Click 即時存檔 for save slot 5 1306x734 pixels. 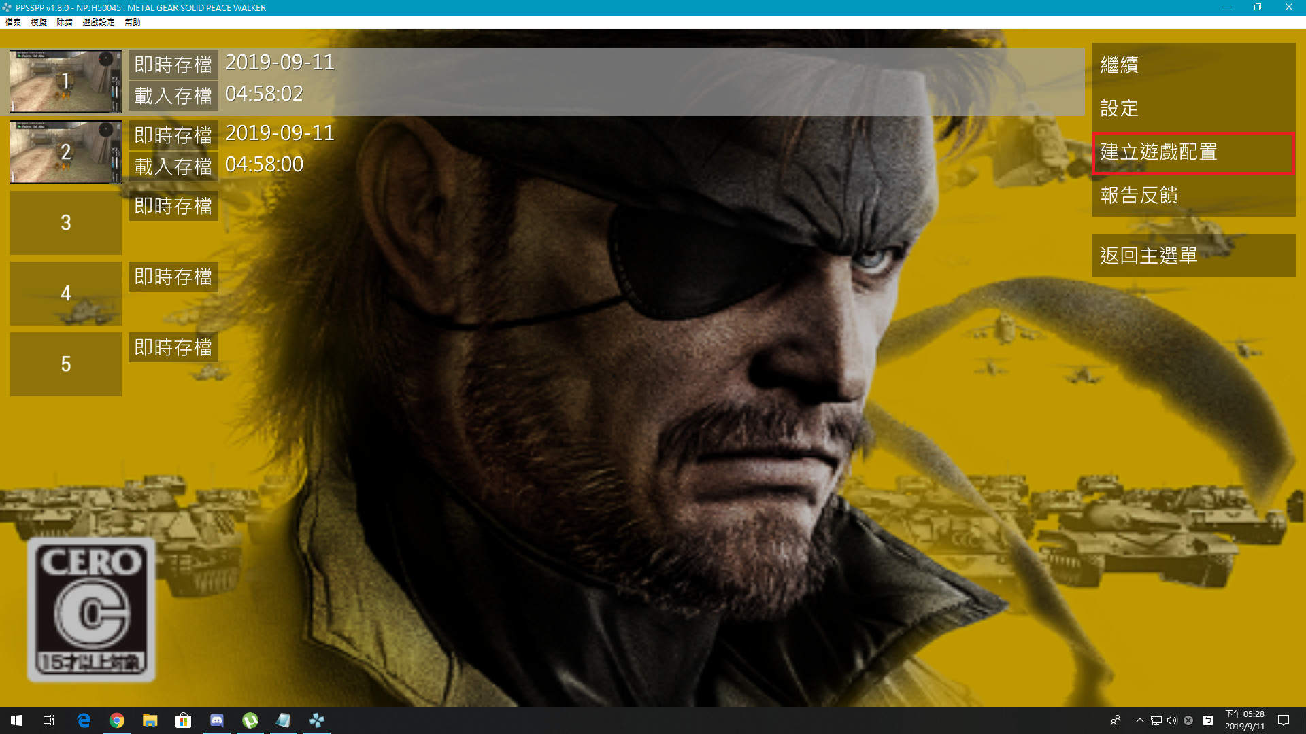tap(173, 347)
